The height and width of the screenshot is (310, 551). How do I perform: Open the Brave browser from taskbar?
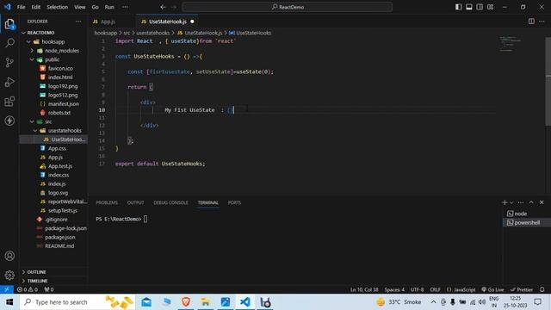(186, 302)
